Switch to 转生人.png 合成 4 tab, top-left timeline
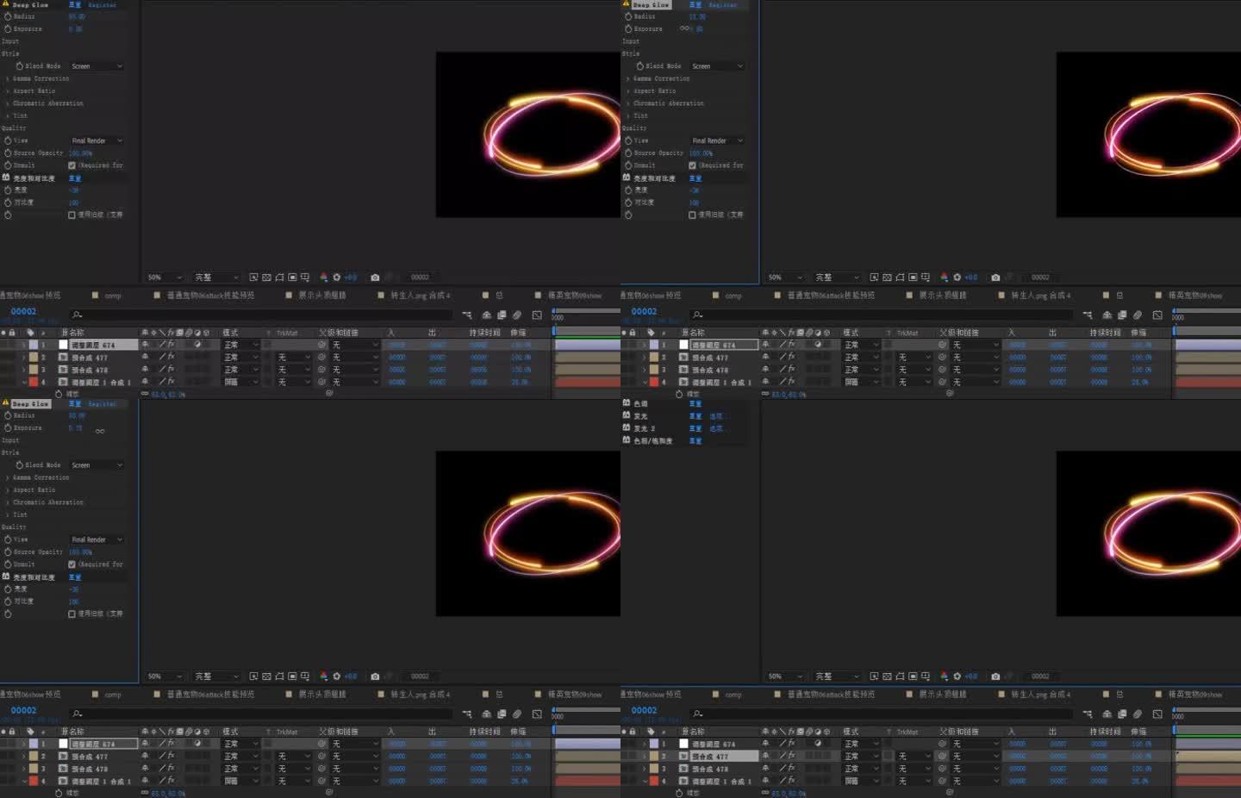 point(420,296)
